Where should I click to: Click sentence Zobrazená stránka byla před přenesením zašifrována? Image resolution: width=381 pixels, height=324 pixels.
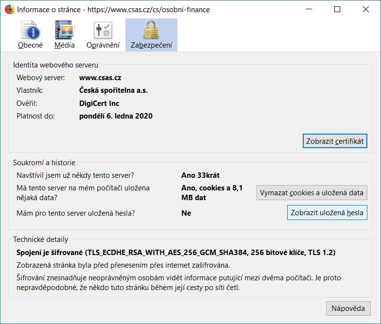(123, 265)
